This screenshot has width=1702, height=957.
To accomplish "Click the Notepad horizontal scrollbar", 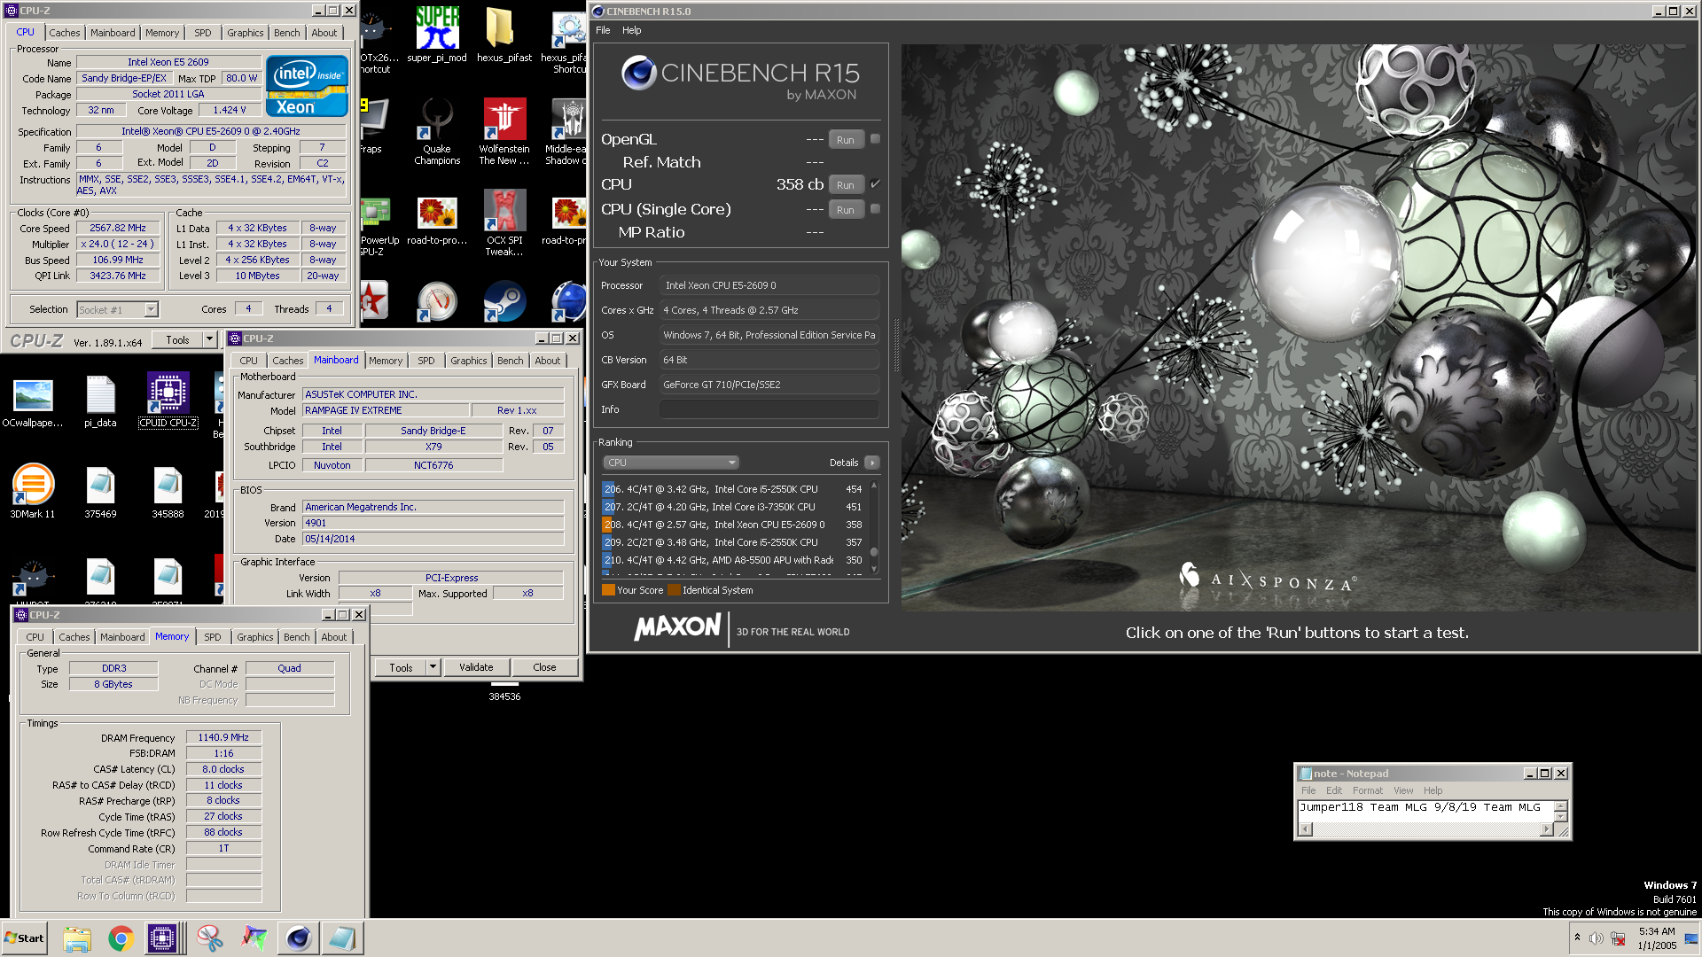I will [x=1425, y=829].
